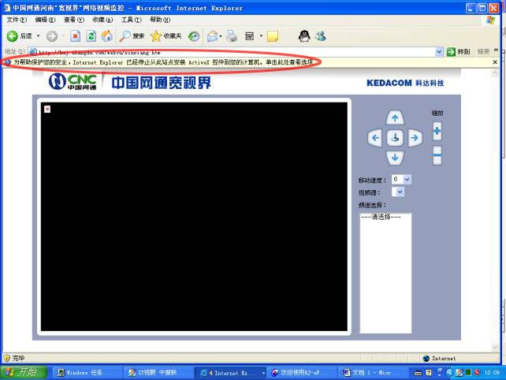Click the Windows 开始 Start button
The height and width of the screenshot is (380, 506).
(x=24, y=371)
